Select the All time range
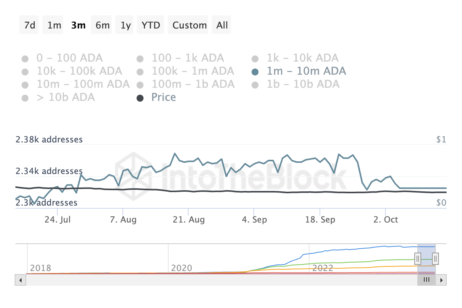 click(221, 25)
